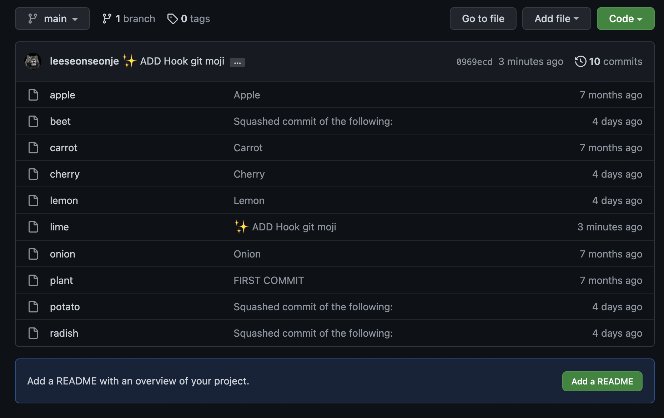Viewport: 664px width, 418px height.
Task: Click the tag icon next to '0 tags'
Action: click(172, 19)
